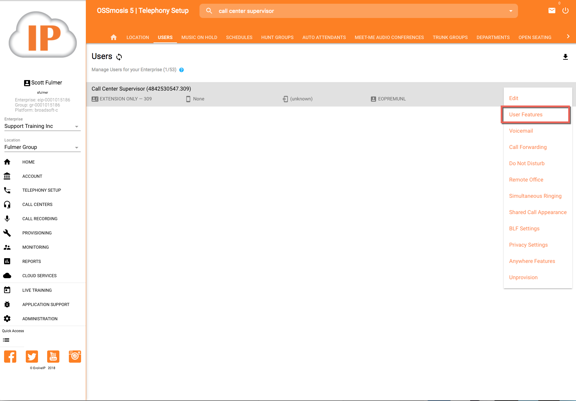Open the Twitter social icon

click(32, 357)
